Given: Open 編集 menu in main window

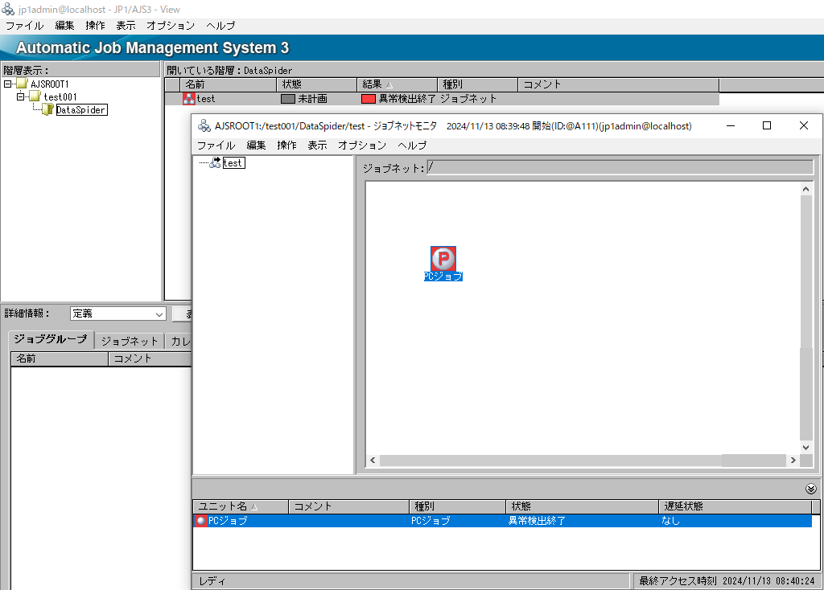Looking at the screenshot, I should tap(64, 26).
